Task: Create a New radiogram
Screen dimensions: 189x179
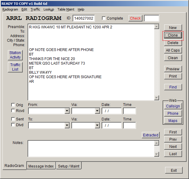Action: [x=173, y=28]
